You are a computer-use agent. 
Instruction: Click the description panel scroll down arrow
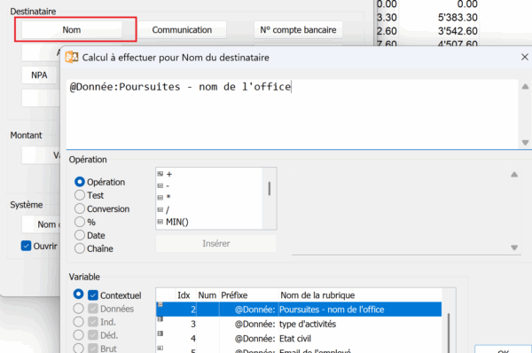click(x=514, y=247)
